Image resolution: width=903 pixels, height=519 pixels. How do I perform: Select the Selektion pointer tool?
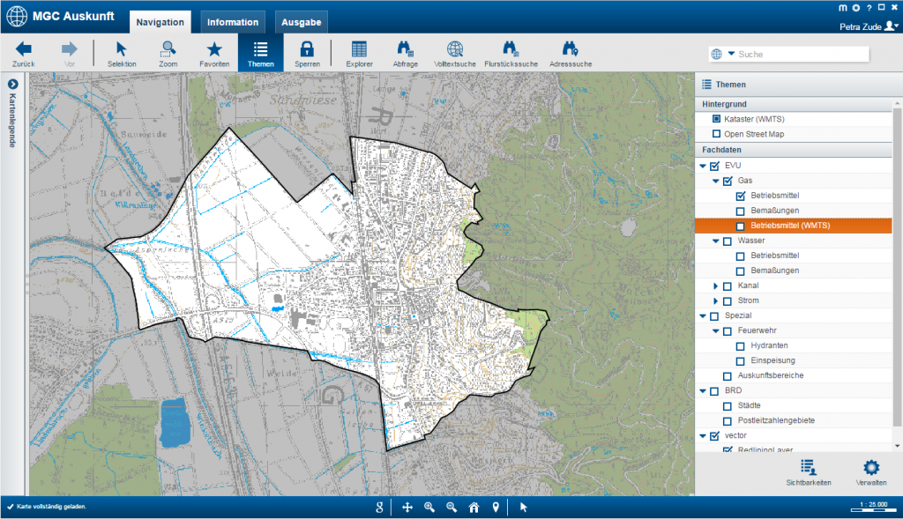pos(122,49)
